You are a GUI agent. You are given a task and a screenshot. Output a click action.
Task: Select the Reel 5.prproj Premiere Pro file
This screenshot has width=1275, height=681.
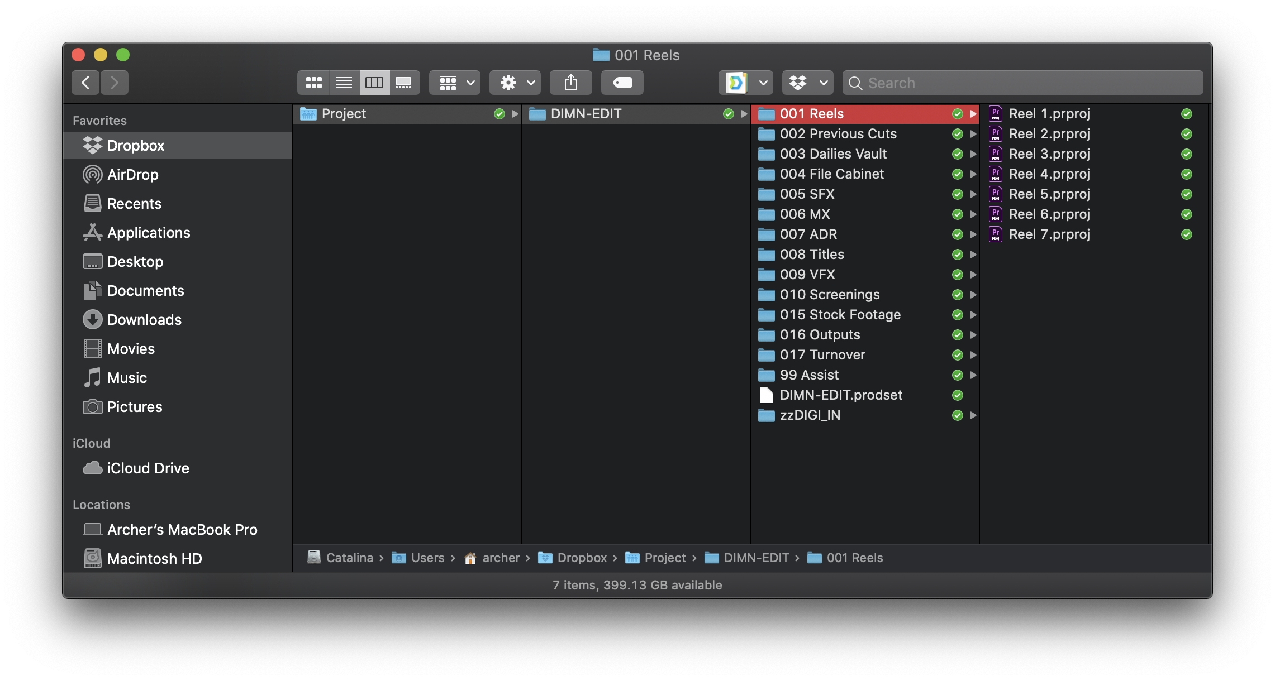coord(1049,194)
